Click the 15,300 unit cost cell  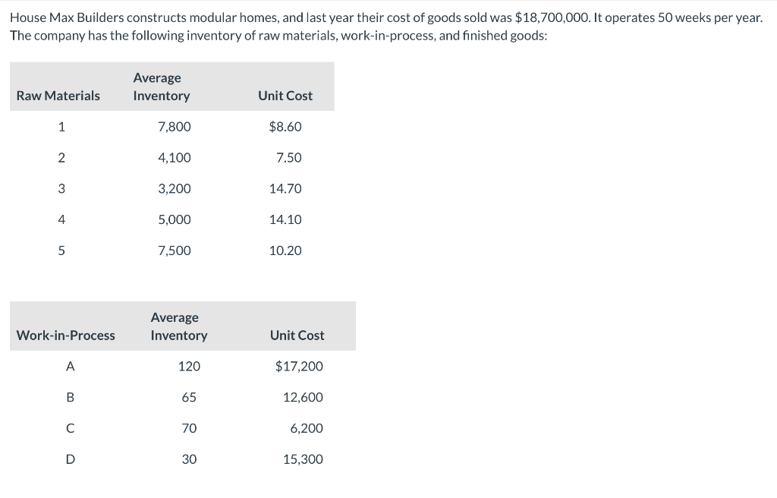[x=303, y=459]
